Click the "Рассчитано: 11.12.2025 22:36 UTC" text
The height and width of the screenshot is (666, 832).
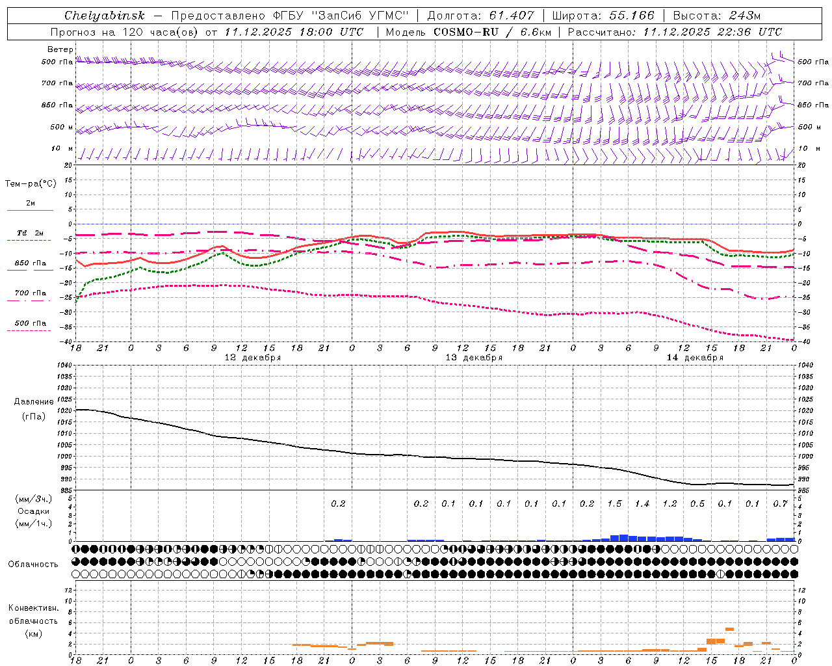[x=675, y=32]
